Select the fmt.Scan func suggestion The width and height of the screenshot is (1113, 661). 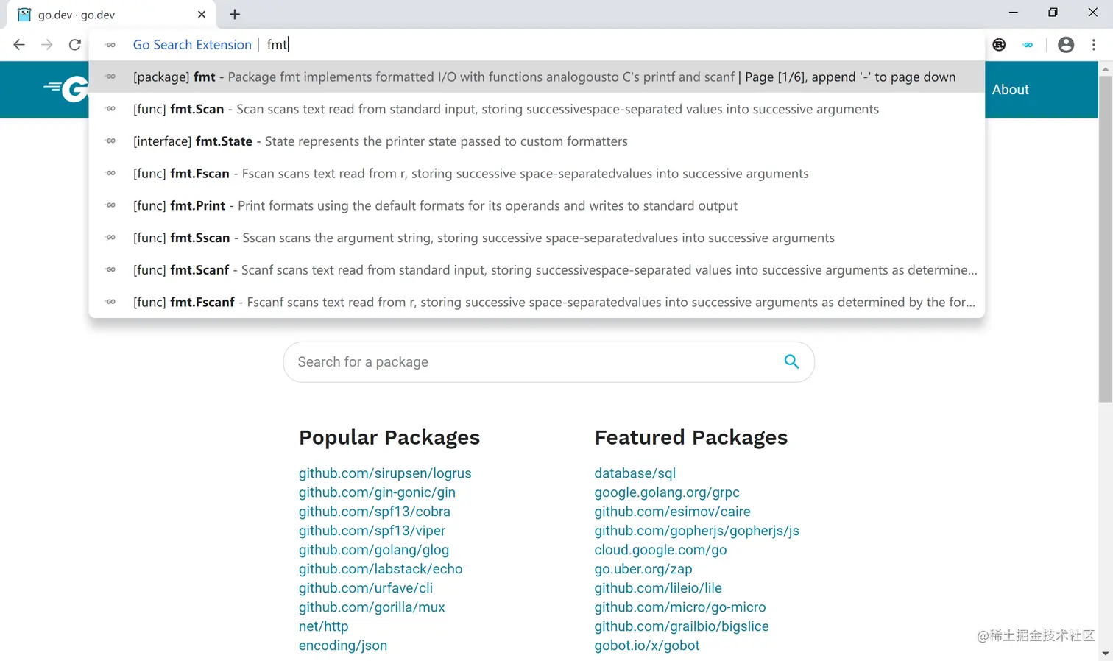click(x=537, y=109)
